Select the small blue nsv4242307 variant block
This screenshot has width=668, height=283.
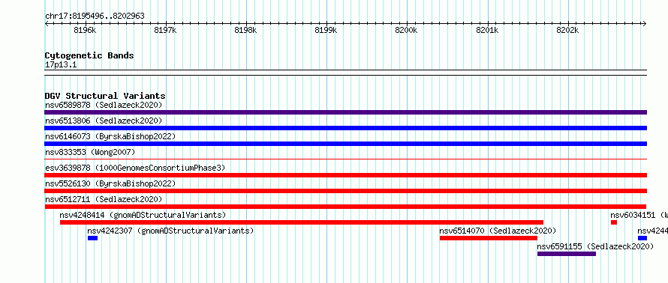(x=92, y=238)
